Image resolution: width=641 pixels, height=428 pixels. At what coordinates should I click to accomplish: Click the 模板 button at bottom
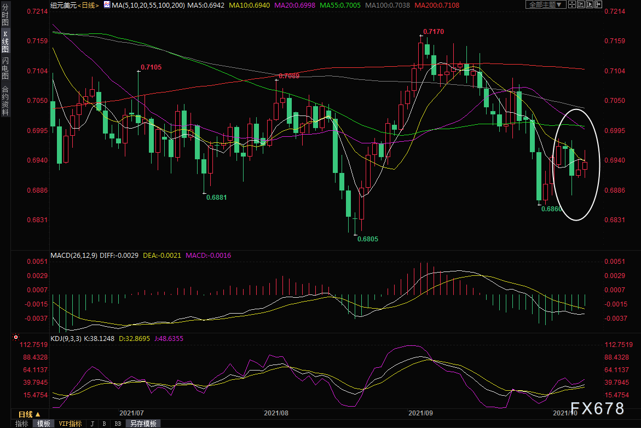[44, 424]
